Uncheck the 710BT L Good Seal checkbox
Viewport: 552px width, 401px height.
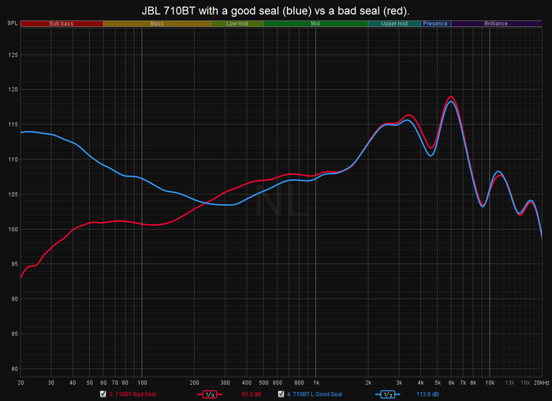coord(280,393)
